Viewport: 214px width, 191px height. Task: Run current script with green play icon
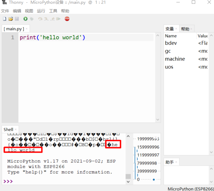click(x=25, y=19)
